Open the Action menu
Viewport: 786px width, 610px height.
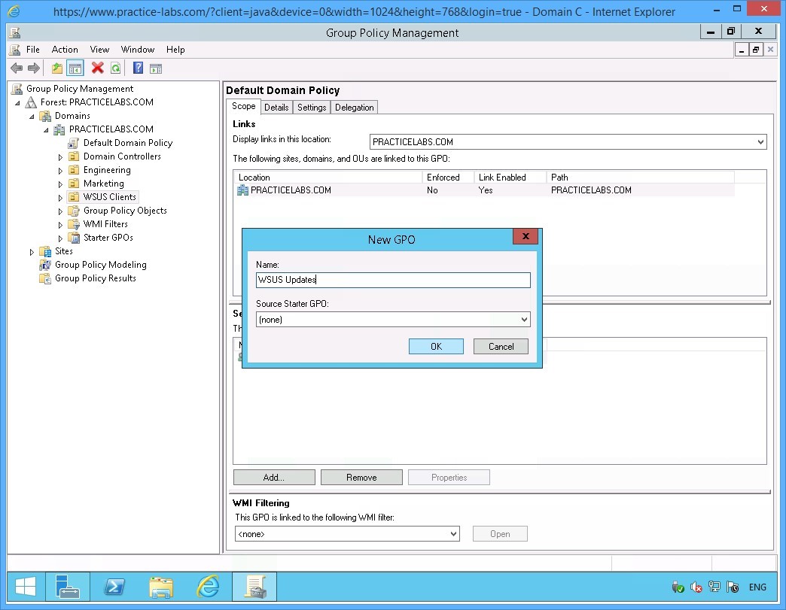65,50
